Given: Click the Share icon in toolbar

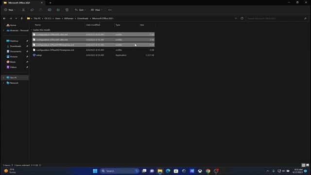Looking at the screenshot, I should (58, 10).
